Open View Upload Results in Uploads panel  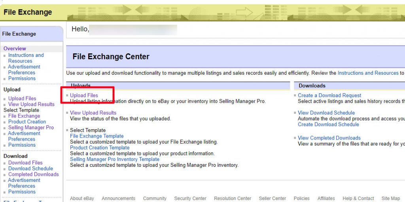point(93,113)
